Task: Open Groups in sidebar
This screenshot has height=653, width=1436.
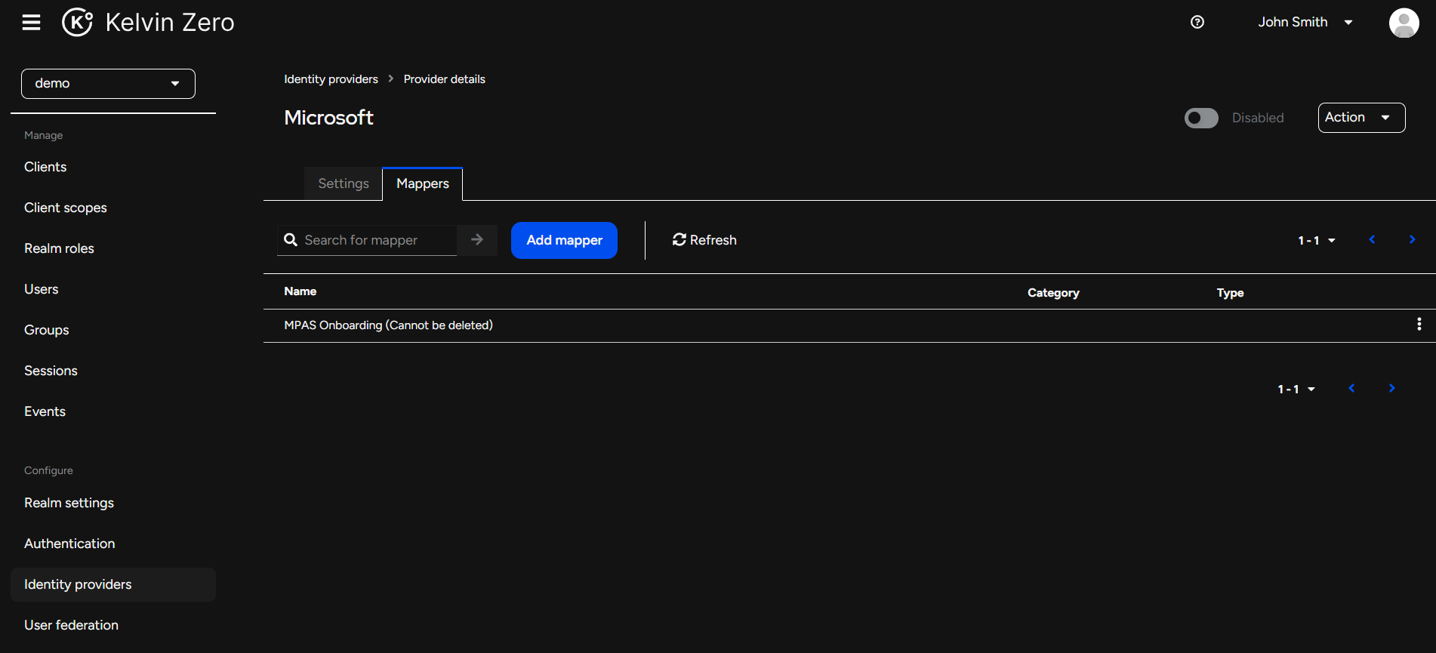Action: (47, 330)
